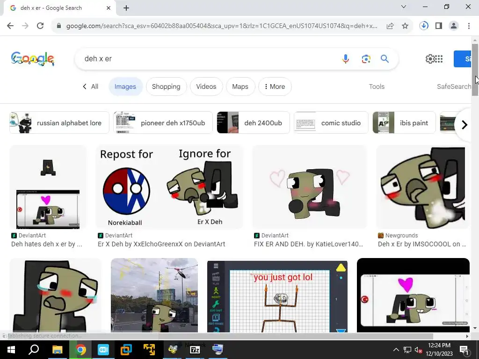Open the Chrome side panel
Screen dimensions: 479x359
439,26
